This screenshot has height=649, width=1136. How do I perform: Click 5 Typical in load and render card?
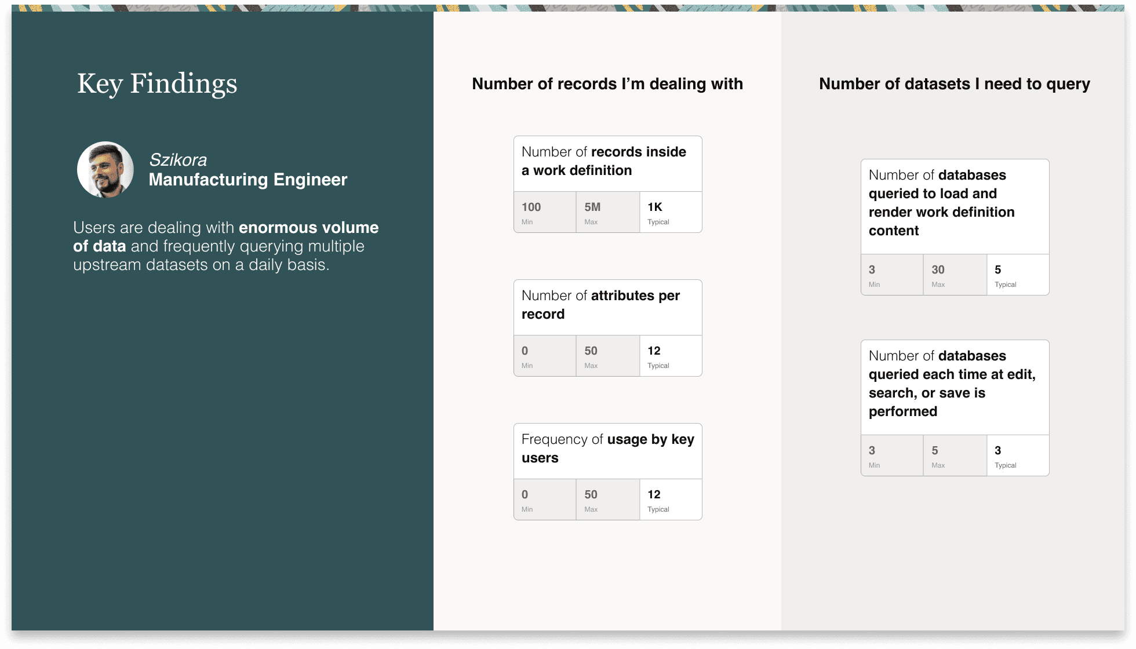point(1017,275)
